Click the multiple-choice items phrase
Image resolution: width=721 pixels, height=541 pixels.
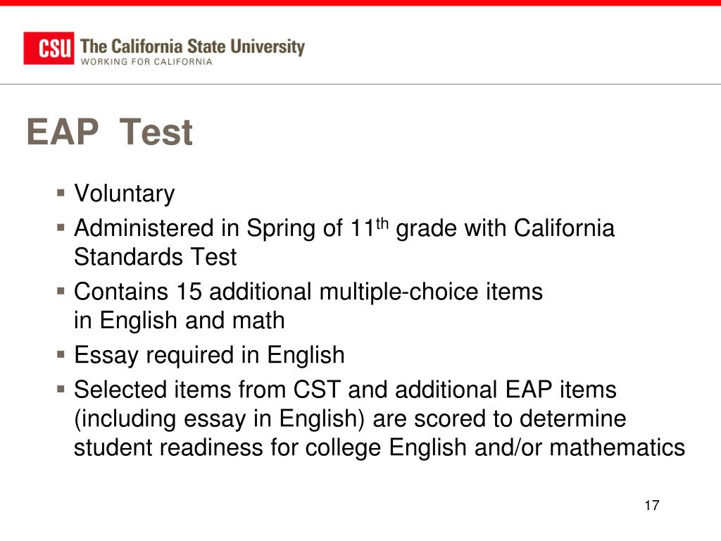click(431, 292)
